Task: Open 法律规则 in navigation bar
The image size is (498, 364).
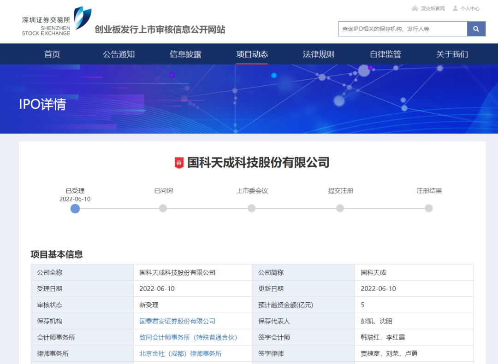Action: tap(319, 54)
